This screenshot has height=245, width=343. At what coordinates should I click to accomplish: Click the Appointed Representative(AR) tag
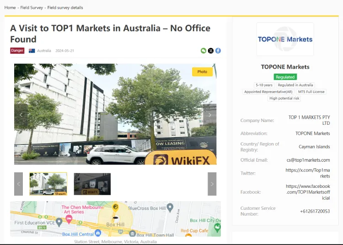[268, 92]
